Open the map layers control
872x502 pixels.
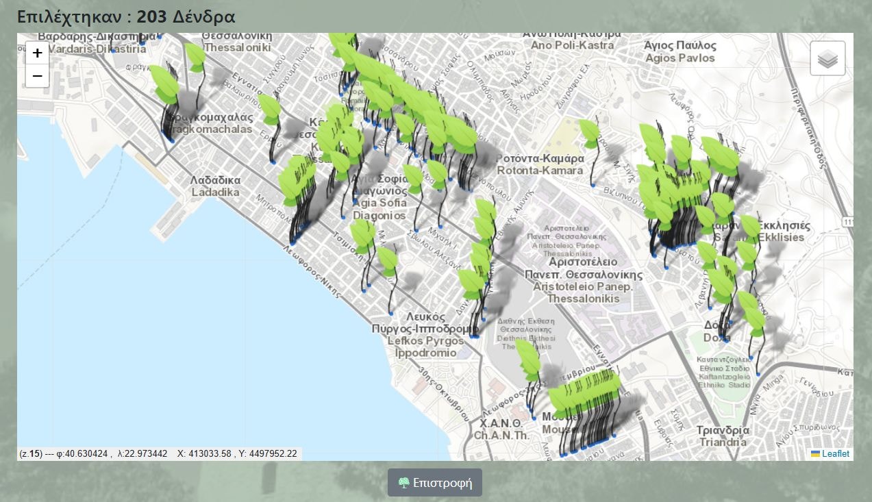tap(827, 59)
